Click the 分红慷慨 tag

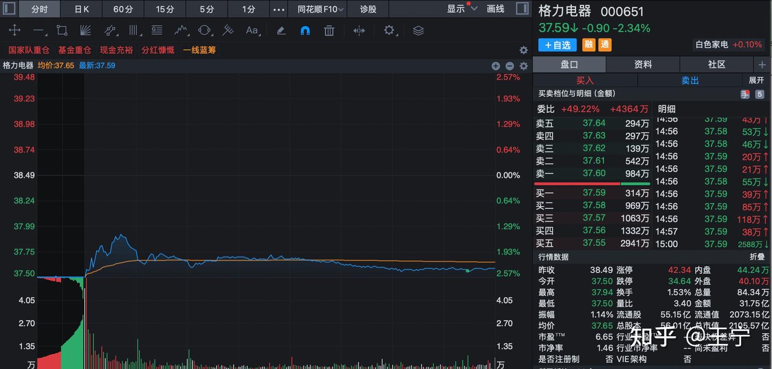point(158,50)
